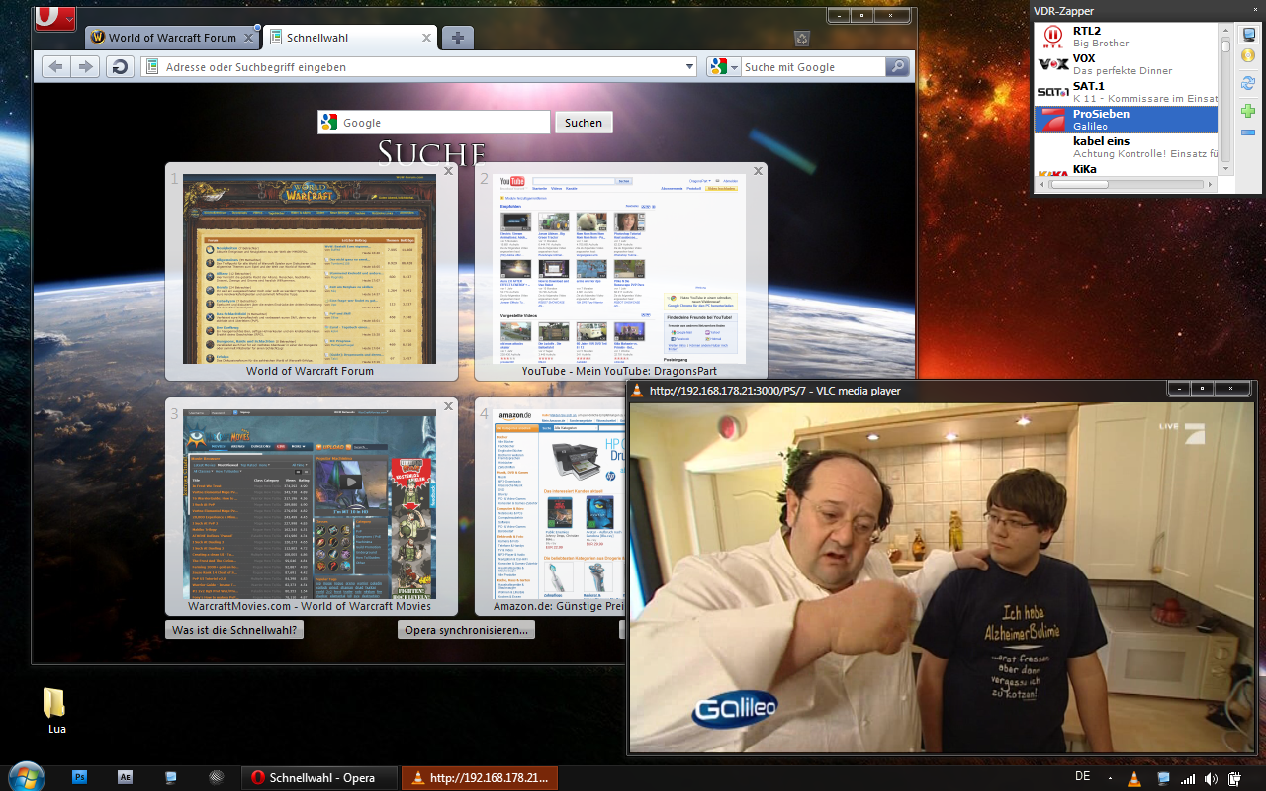
Task: Select the KiKa channel entry
Action: coord(1127,169)
